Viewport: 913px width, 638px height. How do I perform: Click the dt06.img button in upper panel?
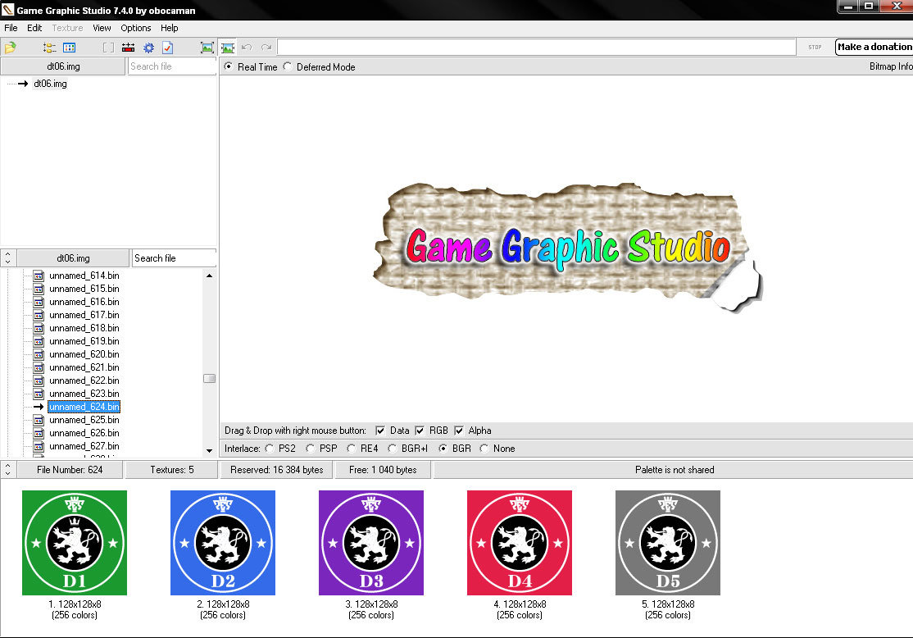(63, 66)
